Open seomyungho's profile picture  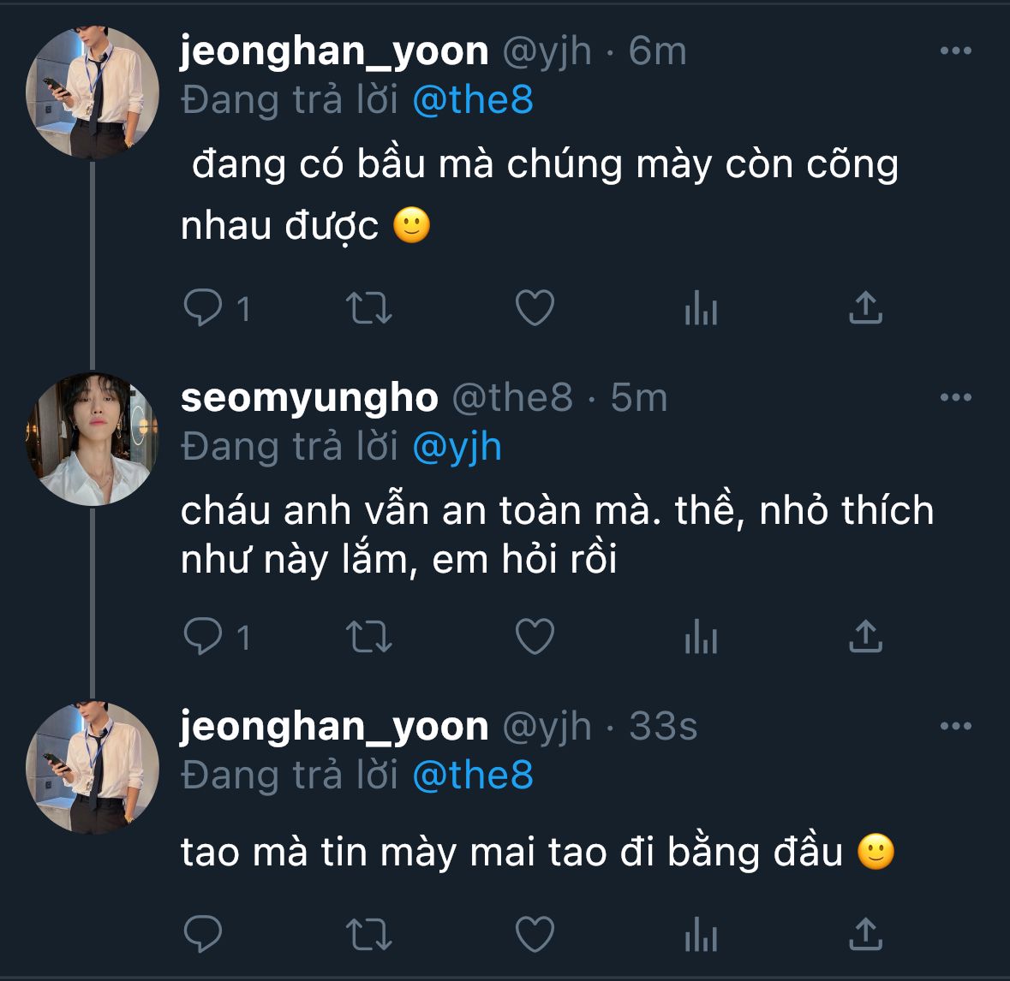pyautogui.click(x=92, y=438)
